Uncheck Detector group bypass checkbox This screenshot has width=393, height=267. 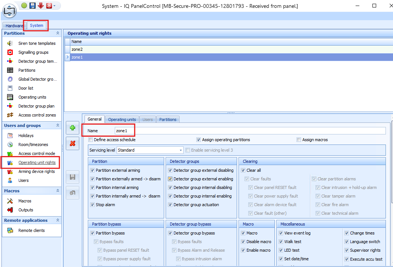click(x=170, y=233)
